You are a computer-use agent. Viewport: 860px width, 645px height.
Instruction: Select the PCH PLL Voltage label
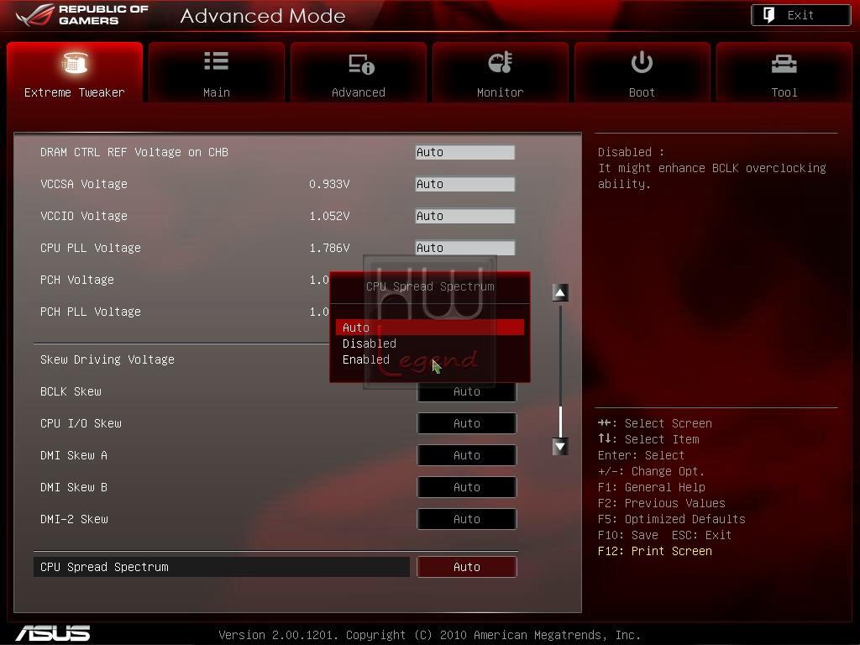[91, 312]
